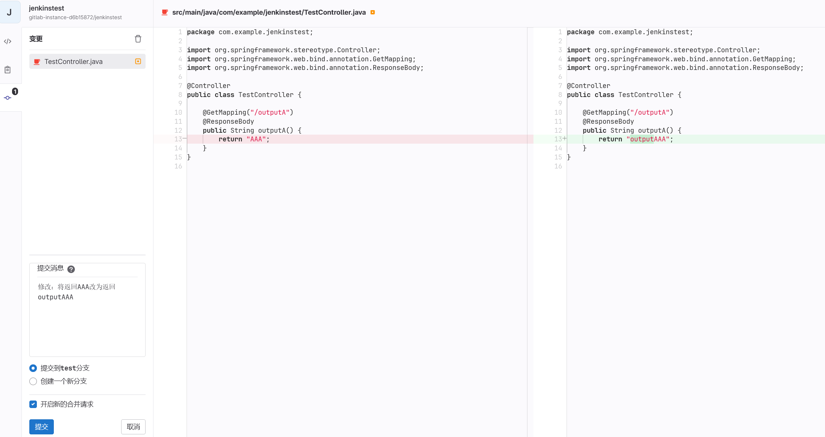Click the 变更 heading

coord(36,39)
